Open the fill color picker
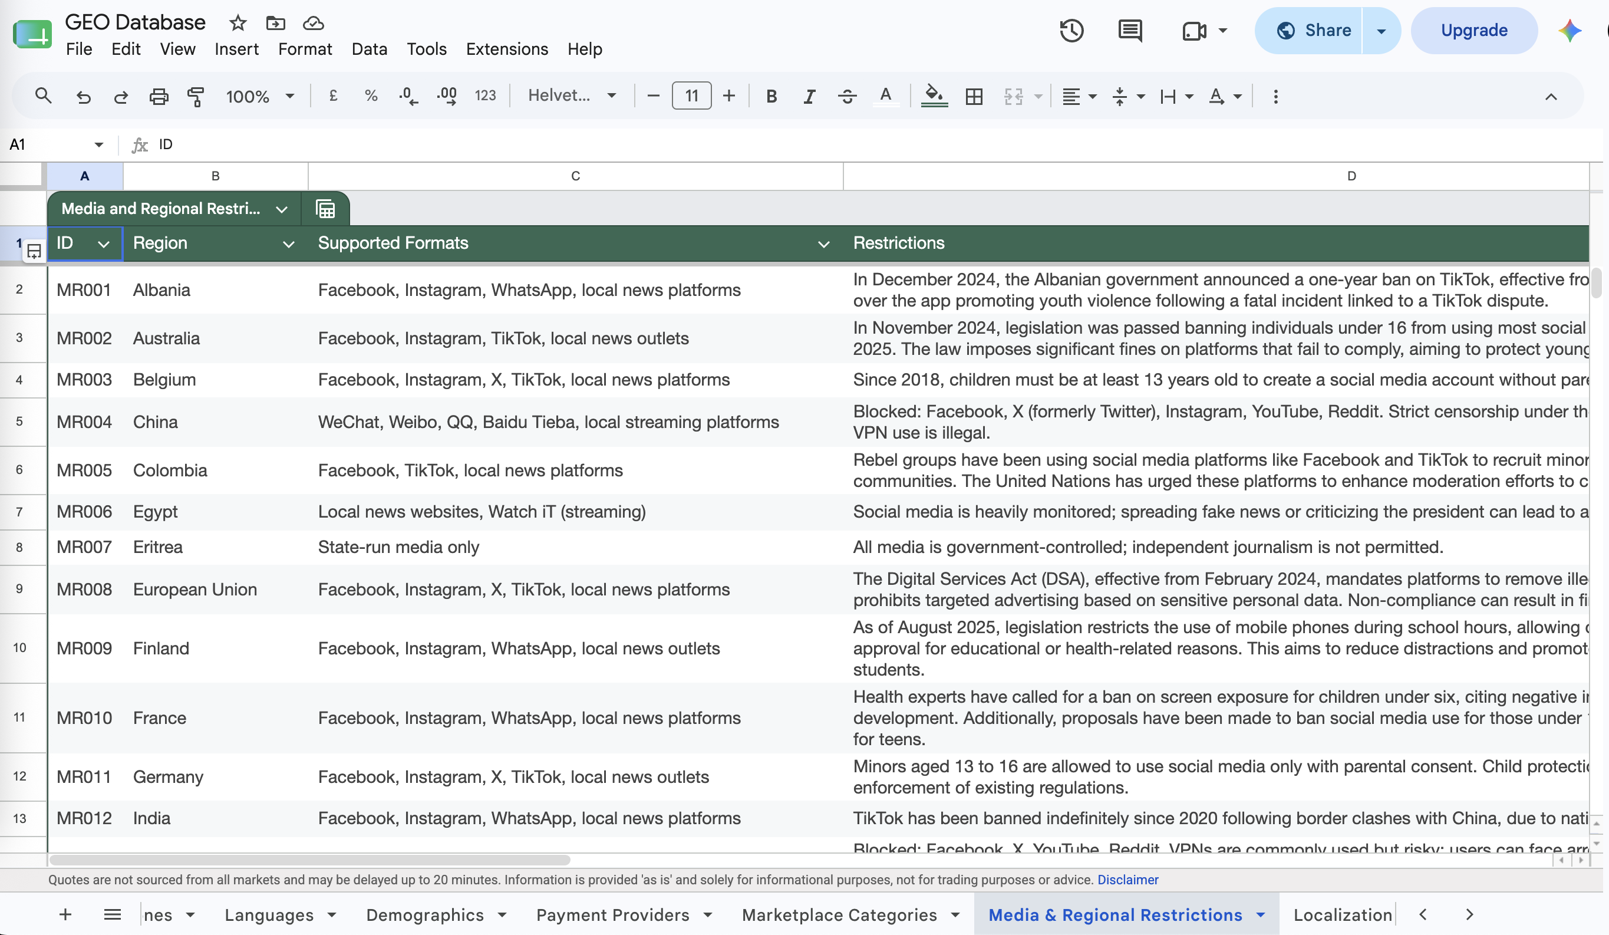1609x935 pixels. (x=934, y=97)
